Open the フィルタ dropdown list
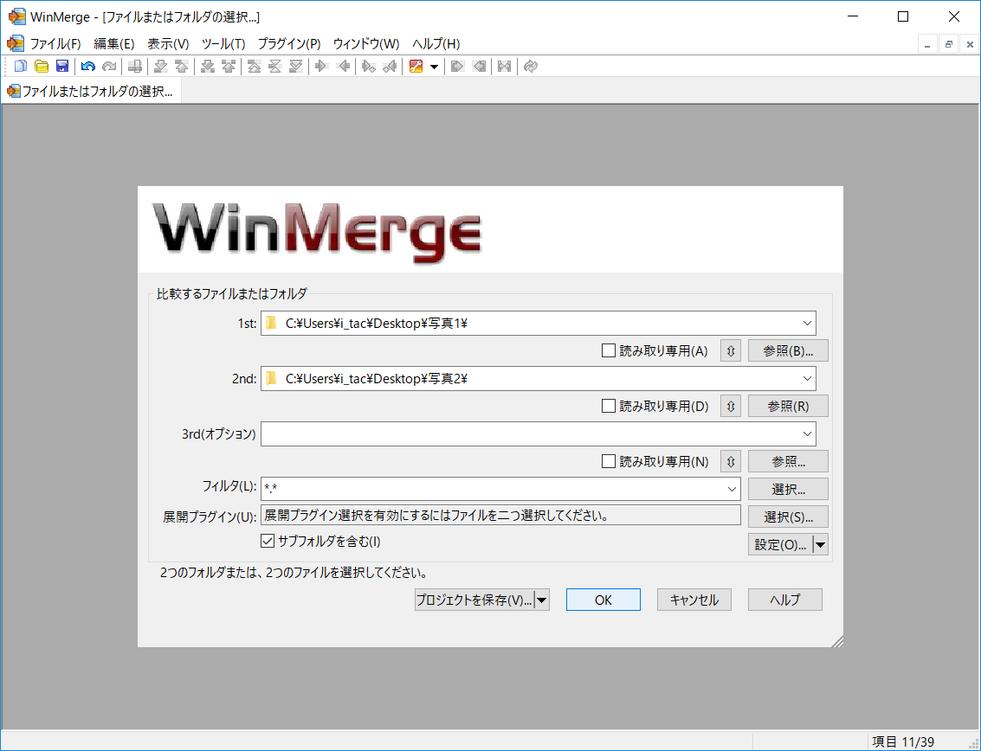 730,489
